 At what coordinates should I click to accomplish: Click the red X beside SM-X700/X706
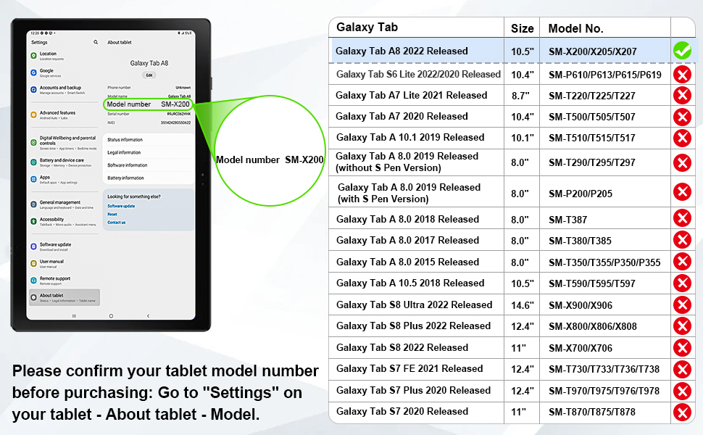[683, 347]
